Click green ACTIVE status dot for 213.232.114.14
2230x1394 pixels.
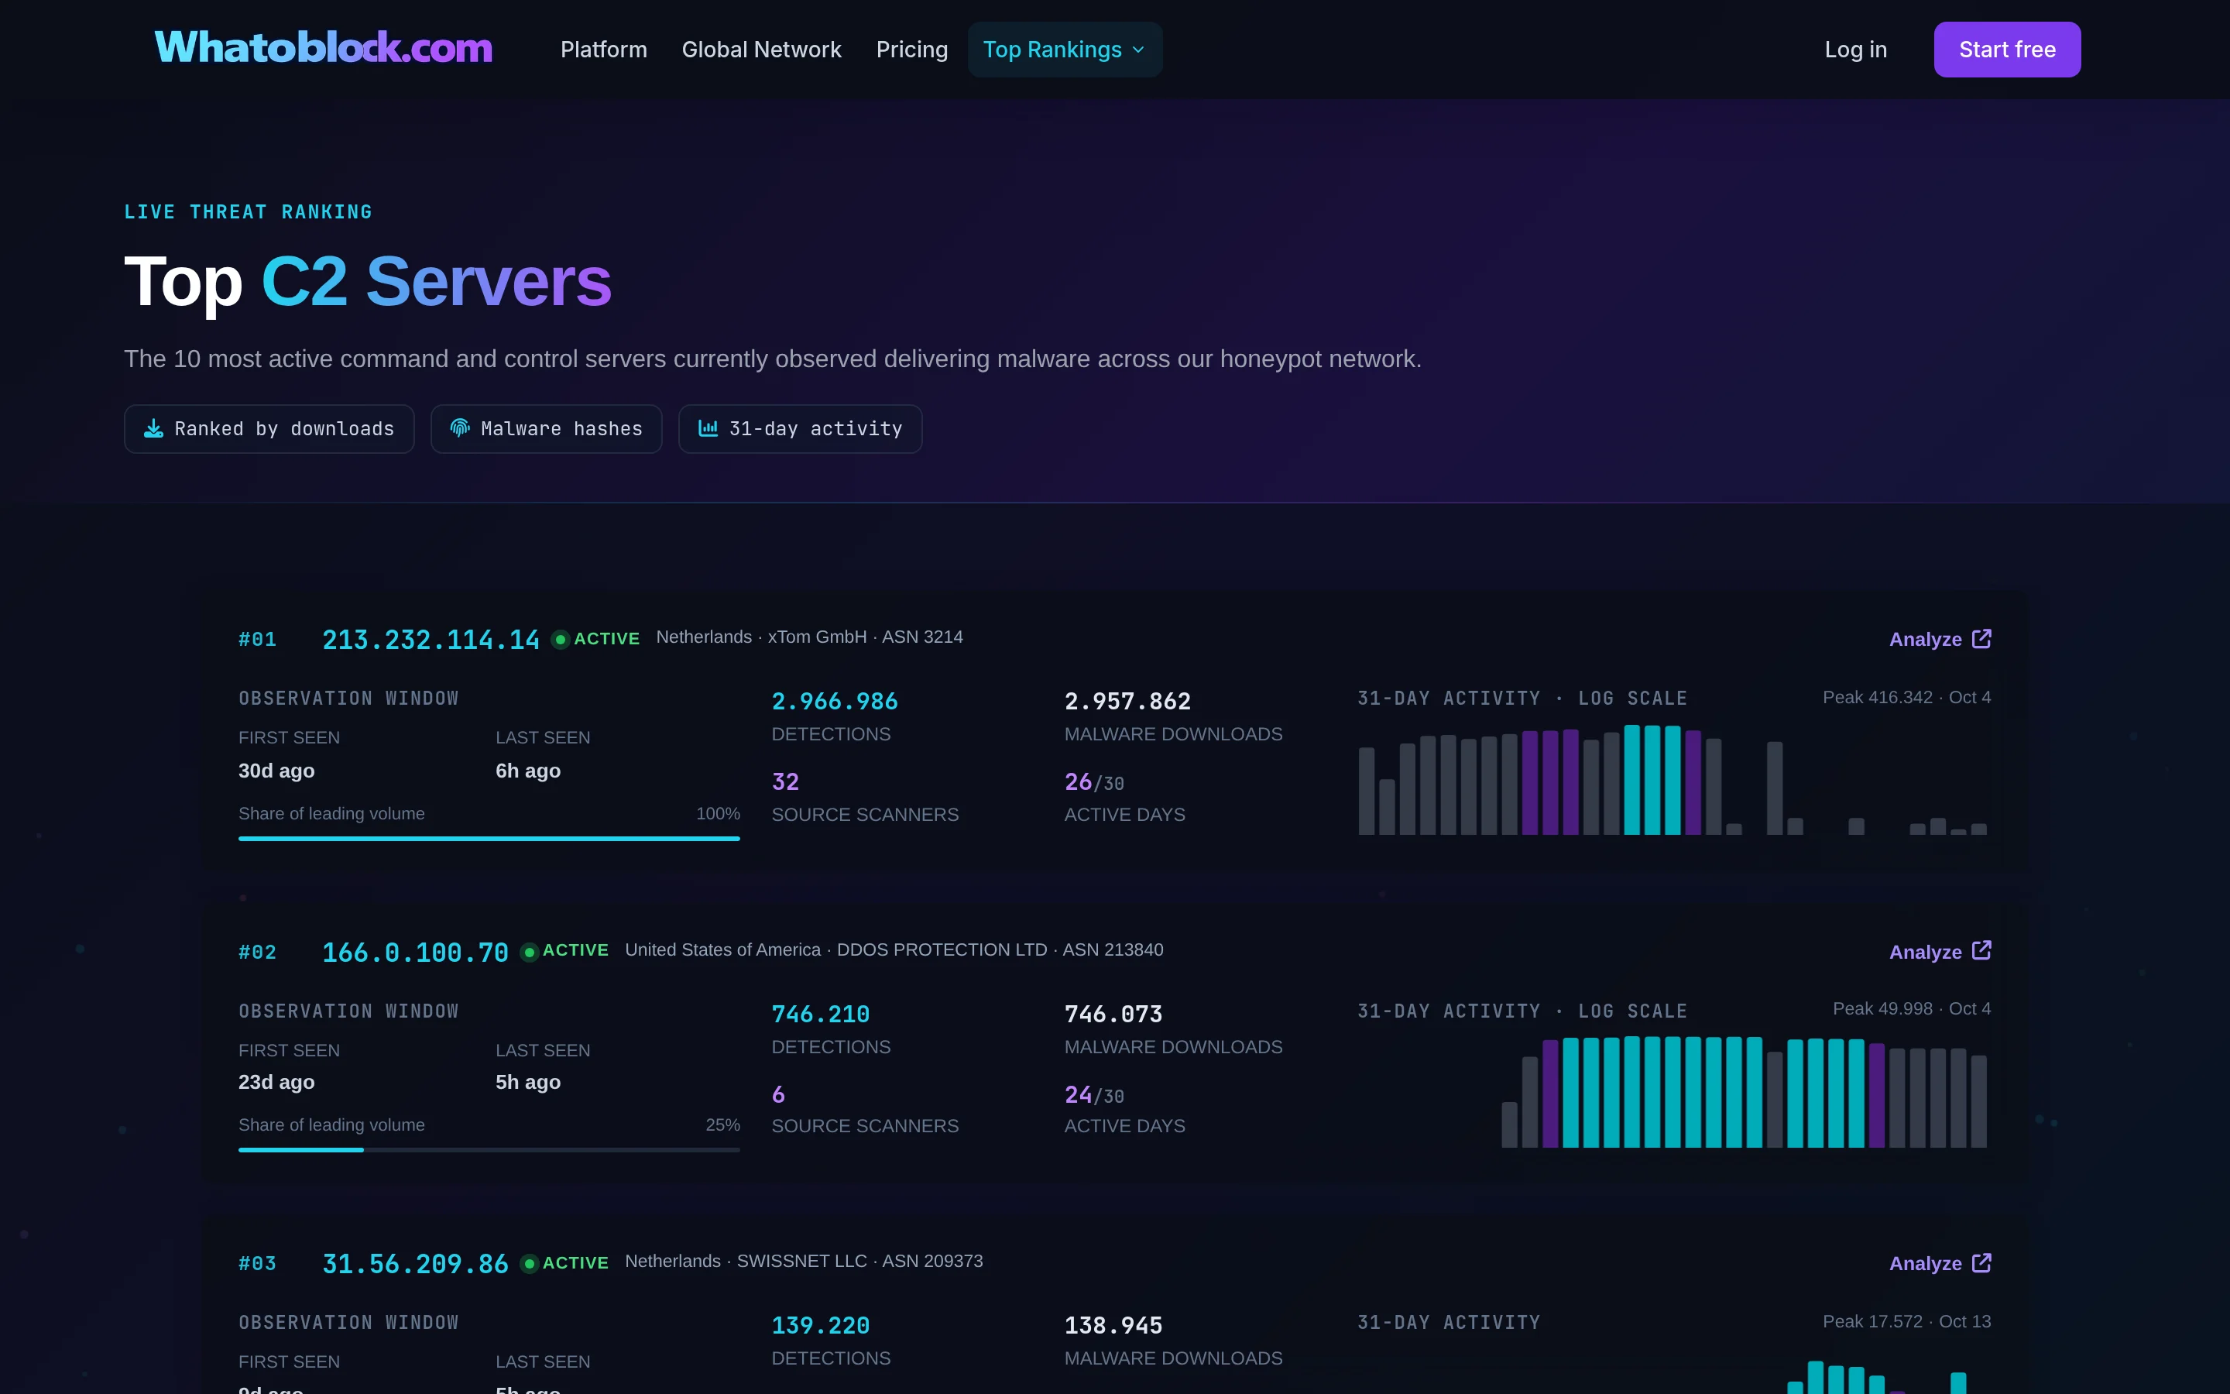click(561, 639)
